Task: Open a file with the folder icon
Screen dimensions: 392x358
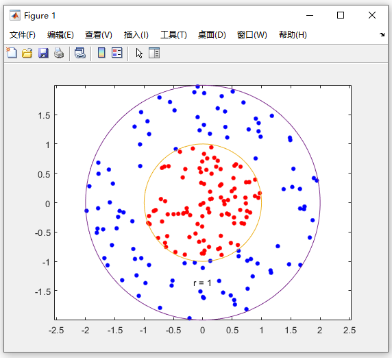Action: click(27, 53)
